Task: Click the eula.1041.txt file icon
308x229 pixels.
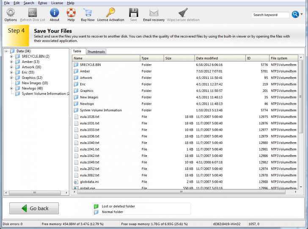Action: pyautogui.click(x=76, y=149)
